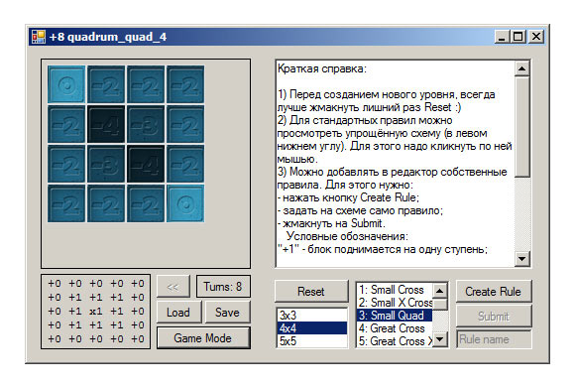
Task: Click the third row's last -2 tile
Action: point(185,164)
